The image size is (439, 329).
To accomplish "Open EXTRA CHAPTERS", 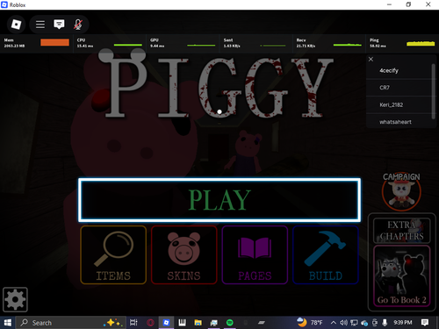I will [402, 231].
